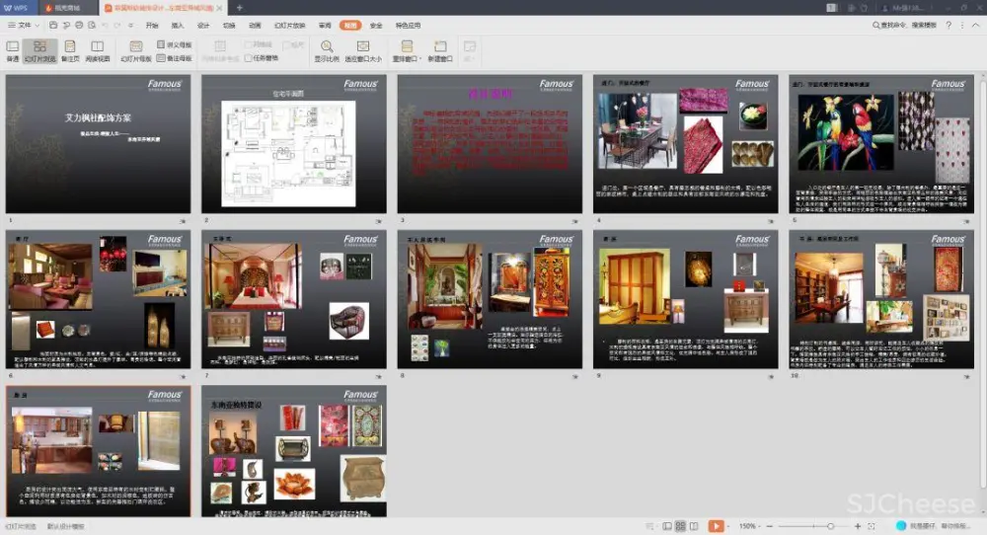987x535 pixels.
Task: Switch to Normal view (普通) icon
Action: pyautogui.click(x=13, y=46)
